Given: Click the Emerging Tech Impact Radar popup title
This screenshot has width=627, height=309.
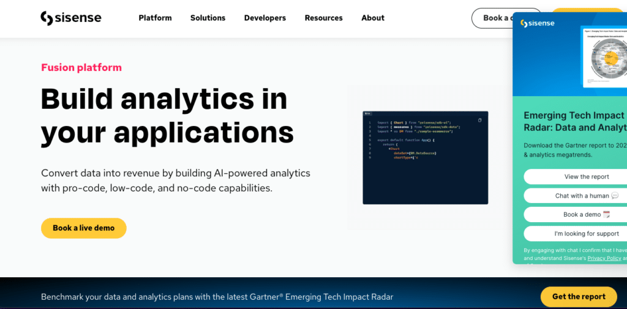Looking at the screenshot, I should click(x=576, y=122).
